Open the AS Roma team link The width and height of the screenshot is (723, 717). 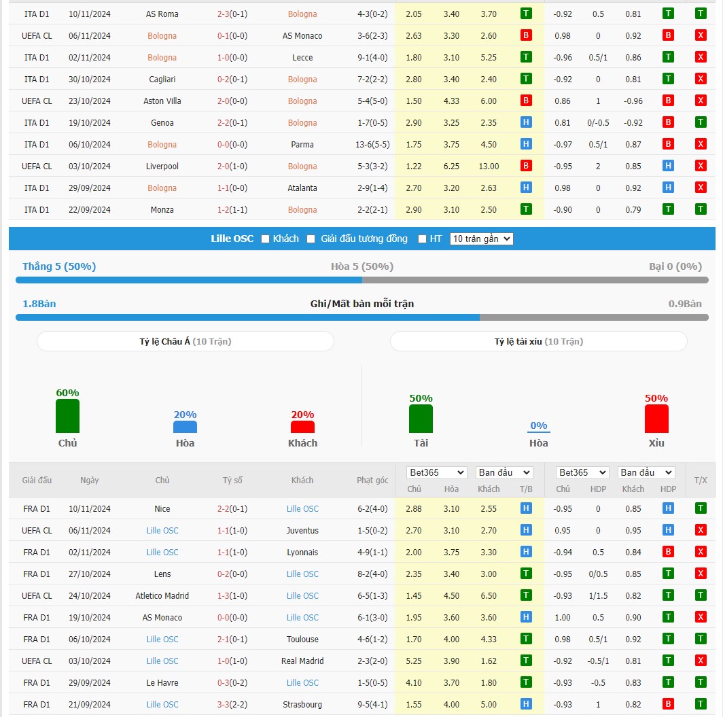click(162, 14)
